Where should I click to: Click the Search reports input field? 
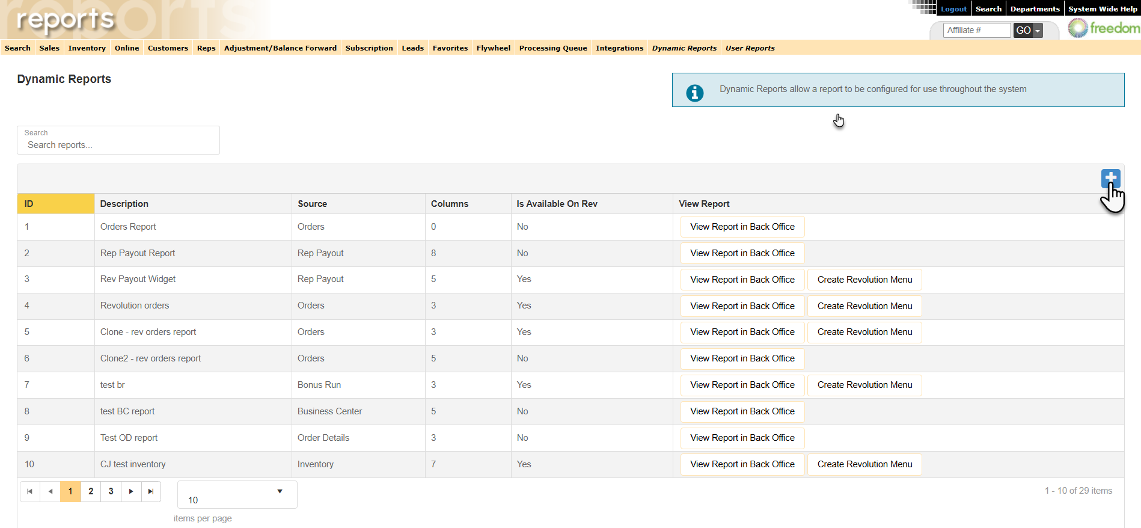click(118, 145)
